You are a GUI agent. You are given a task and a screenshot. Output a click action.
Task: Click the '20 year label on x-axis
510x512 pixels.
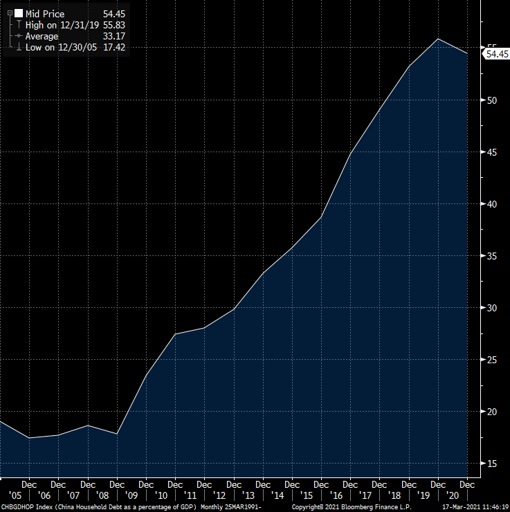453,495
